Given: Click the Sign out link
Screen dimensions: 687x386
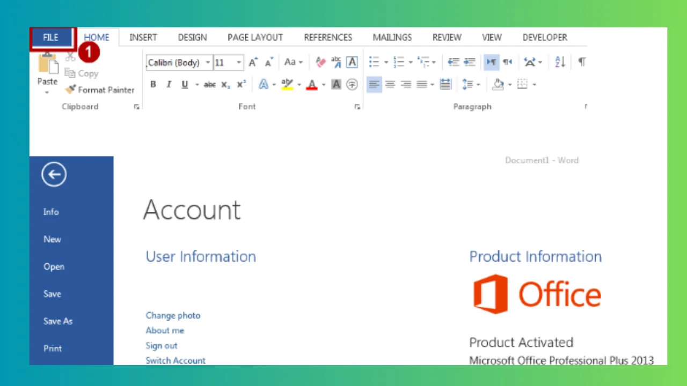Looking at the screenshot, I should pyautogui.click(x=161, y=346).
